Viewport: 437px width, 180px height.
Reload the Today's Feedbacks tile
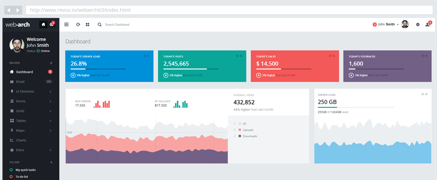click(x=423, y=56)
